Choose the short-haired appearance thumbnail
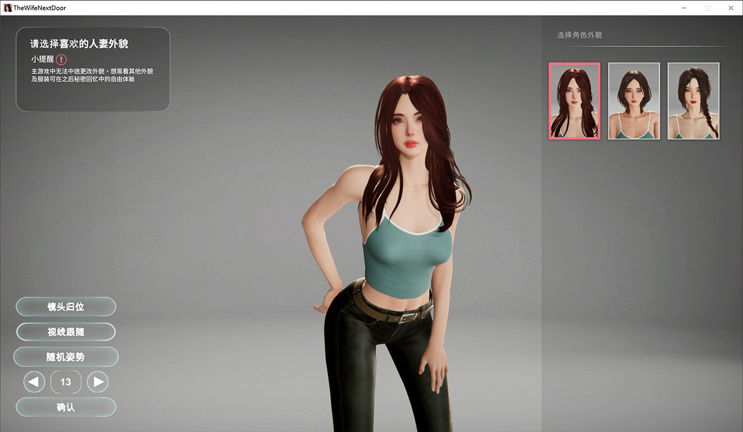The width and height of the screenshot is (743, 432). pyautogui.click(x=633, y=101)
